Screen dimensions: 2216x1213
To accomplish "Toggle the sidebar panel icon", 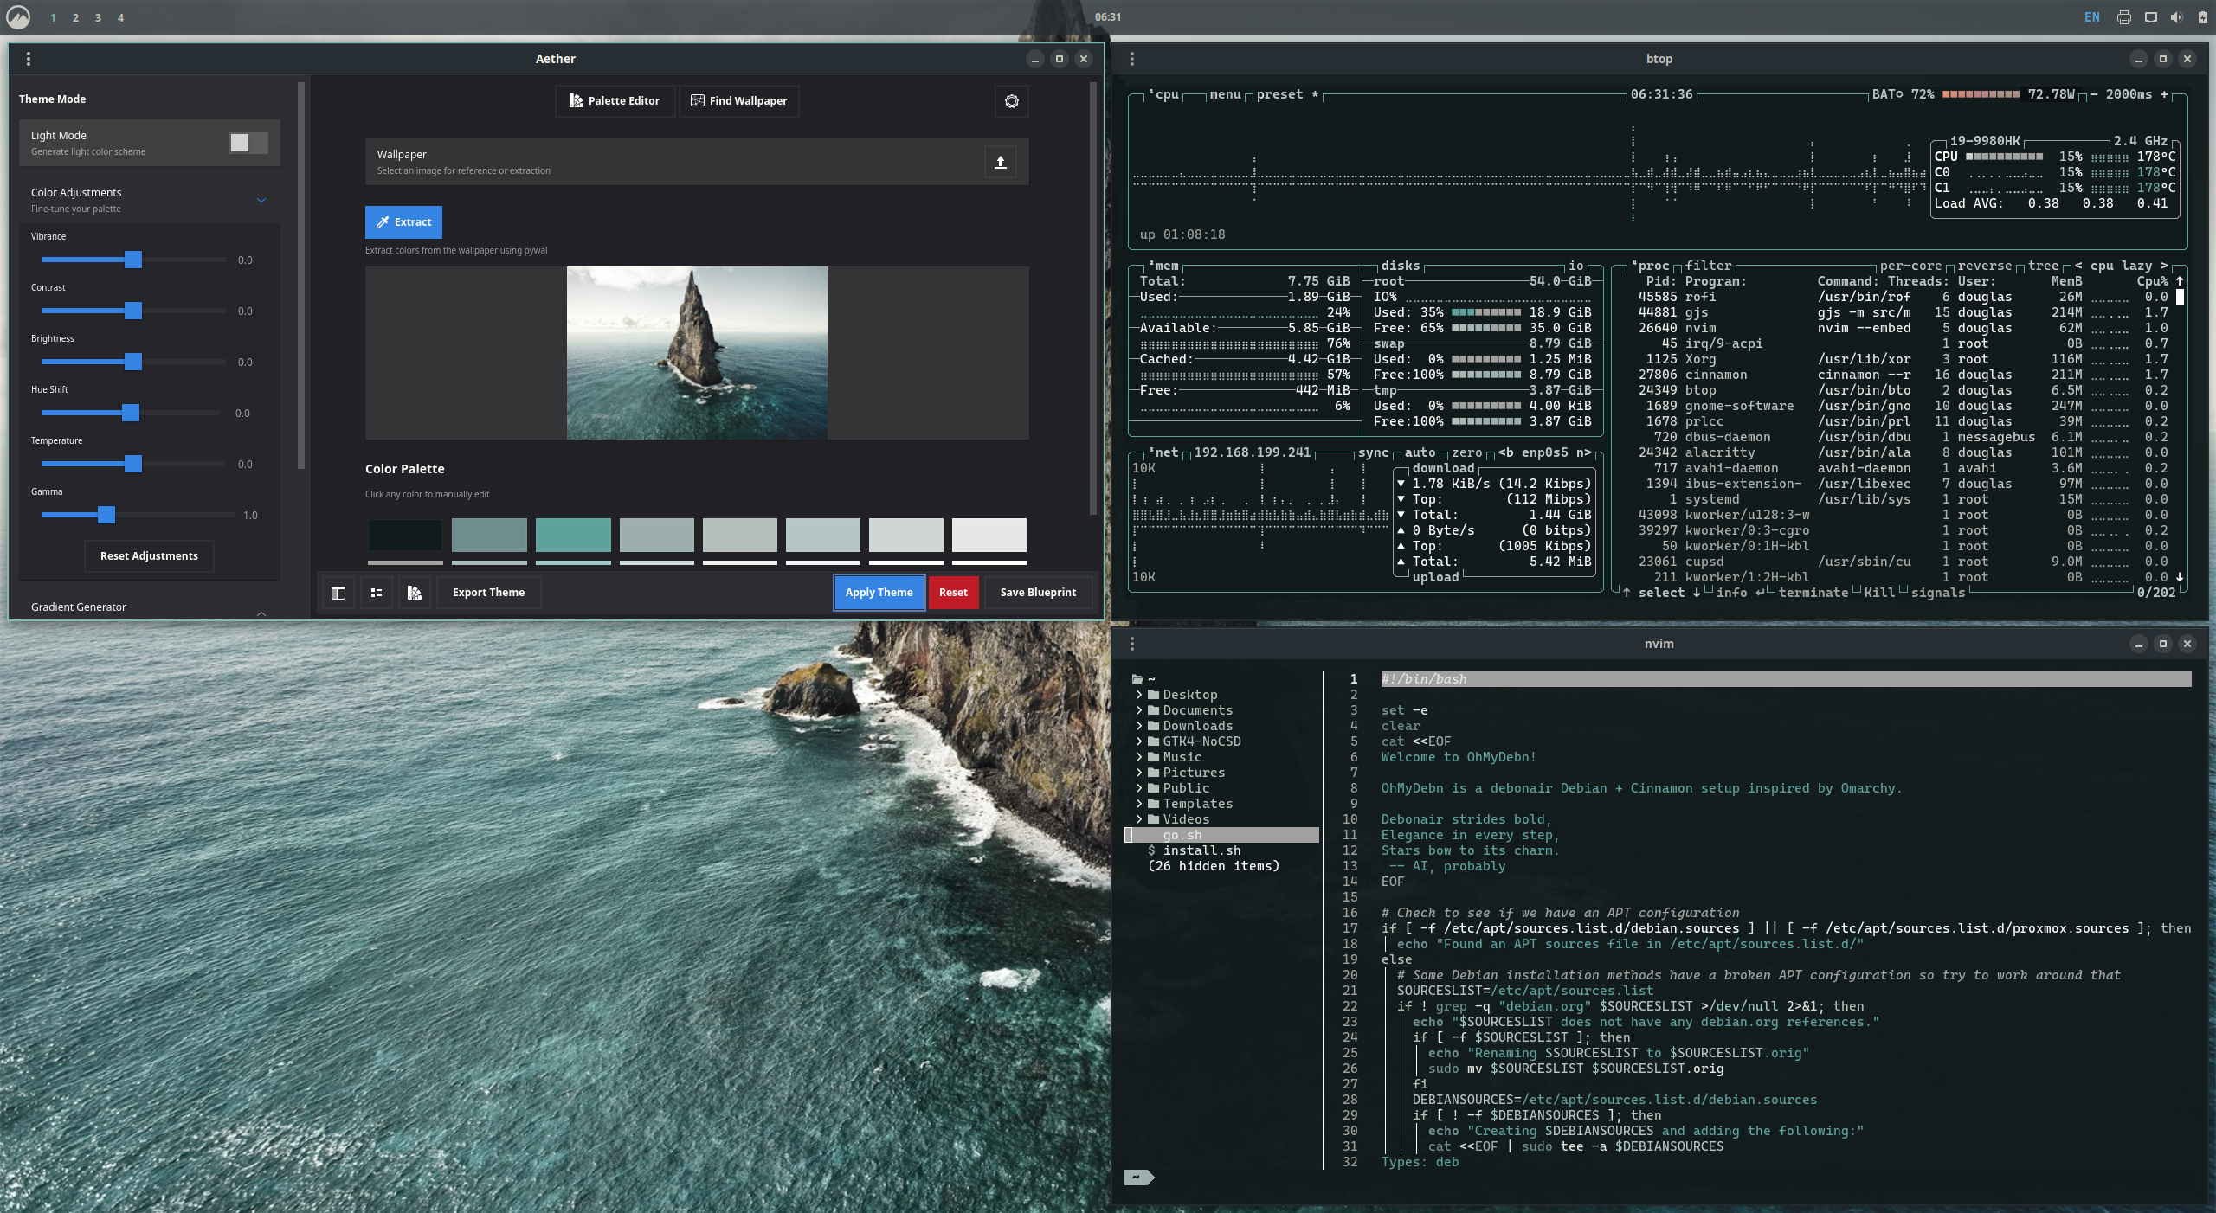I will (x=338, y=593).
